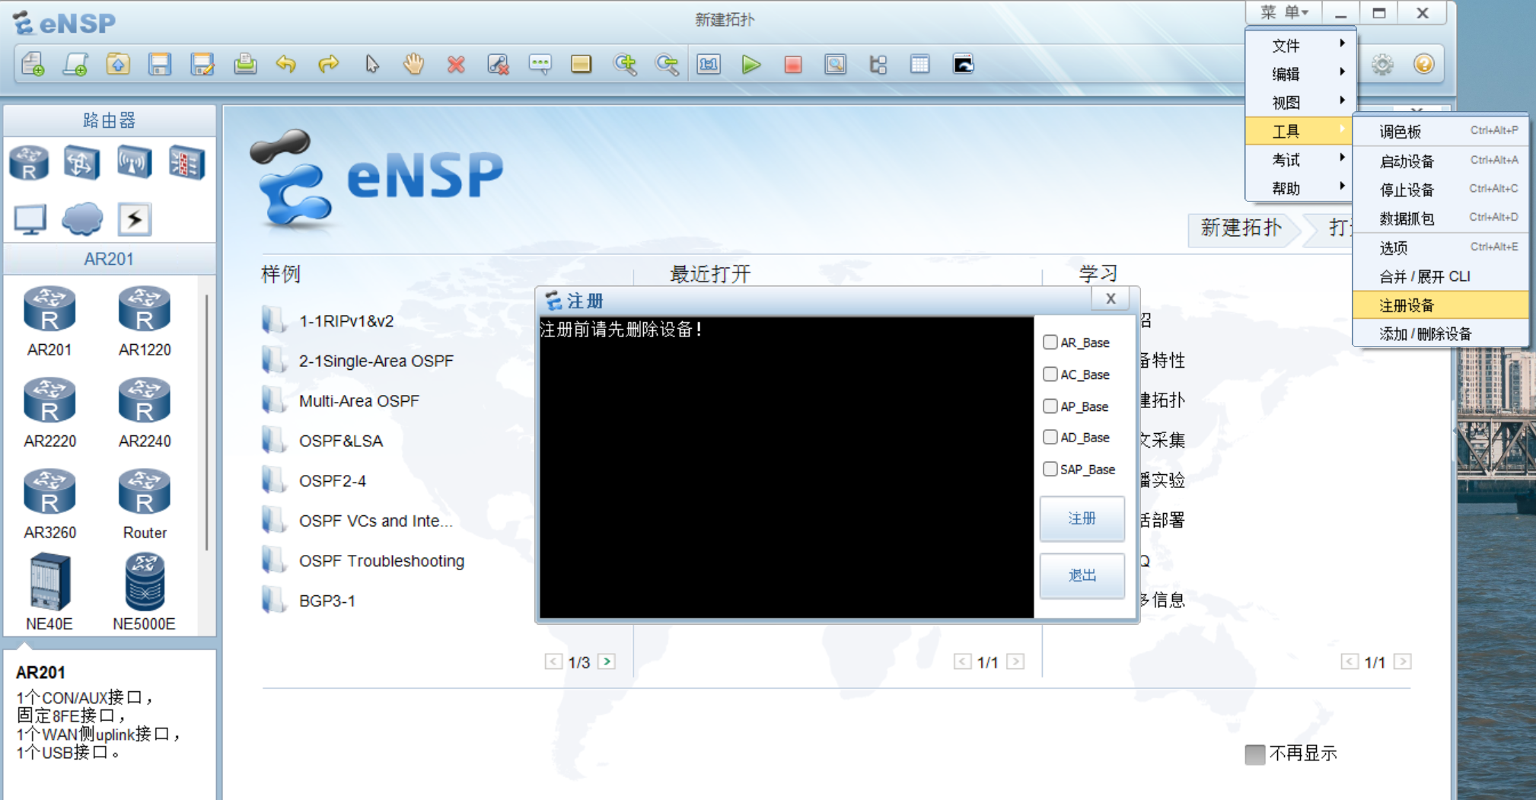The height and width of the screenshot is (800, 1536).
Task: Select 选项 from the tools submenu
Action: click(1441, 247)
